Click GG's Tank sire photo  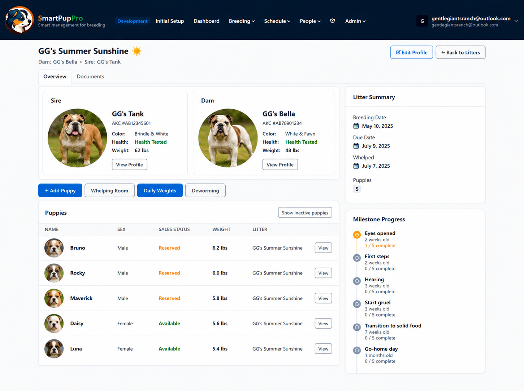[x=77, y=138]
